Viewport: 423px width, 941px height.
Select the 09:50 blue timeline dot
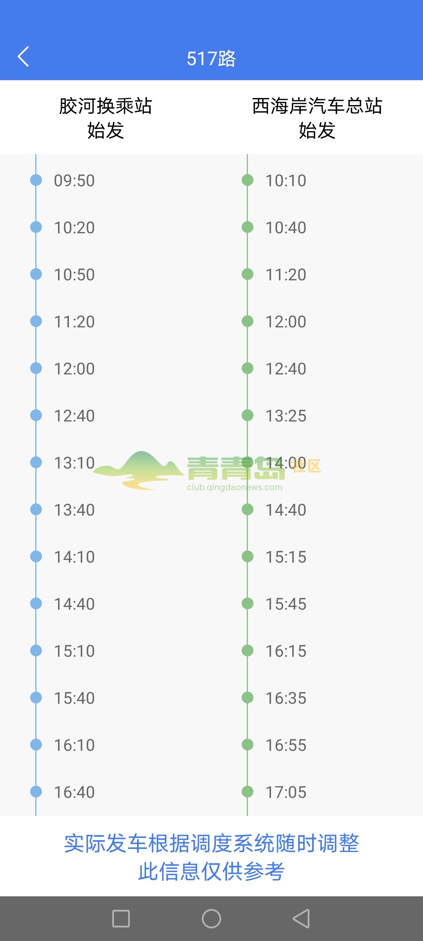[36, 180]
